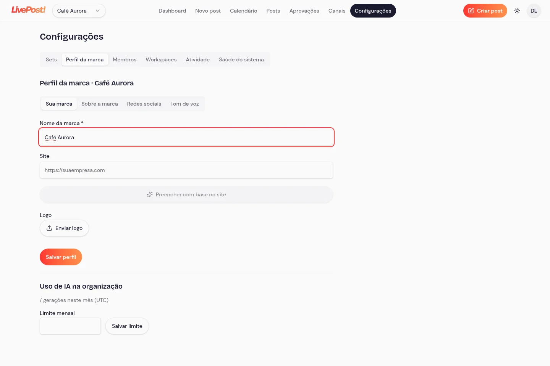The height and width of the screenshot is (366, 550).
Task: Switch to the Atividade tab
Action: (x=198, y=59)
